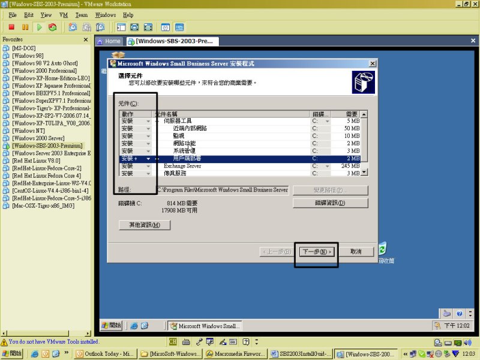Click the host taskbar clock showing 12:03
This screenshot has height=360, width=480.
coord(469,354)
